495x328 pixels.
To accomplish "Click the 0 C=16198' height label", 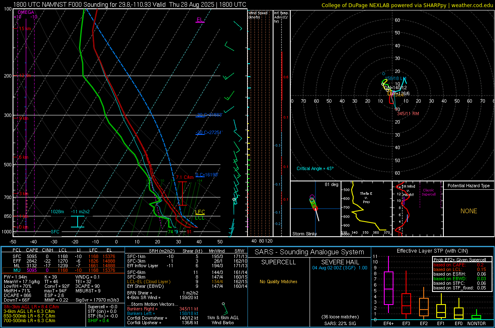I will click(x=207, y=175).
